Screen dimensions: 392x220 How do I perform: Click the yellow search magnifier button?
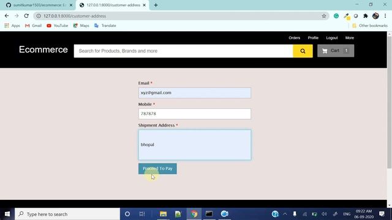[x=303, y=51]
